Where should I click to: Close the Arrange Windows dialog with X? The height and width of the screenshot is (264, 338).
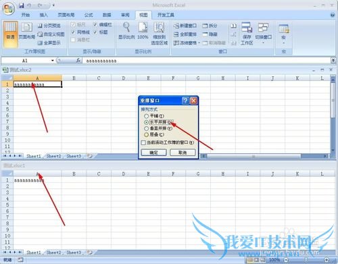coord(193,101)
